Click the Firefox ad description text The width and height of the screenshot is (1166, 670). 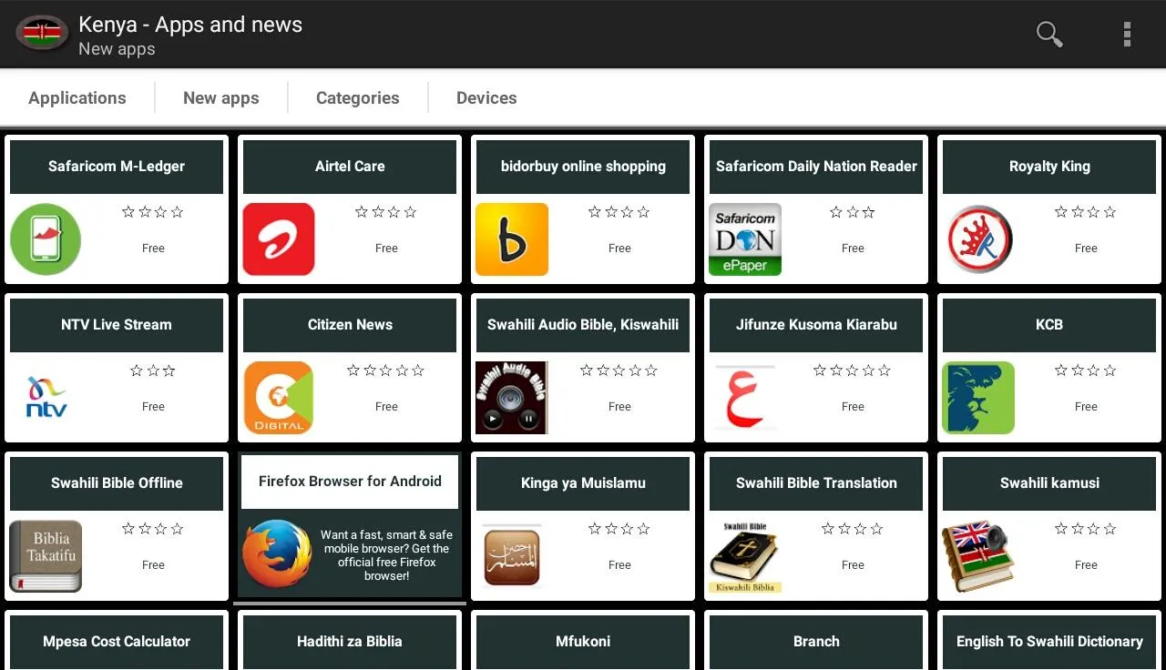pos(386,555)
